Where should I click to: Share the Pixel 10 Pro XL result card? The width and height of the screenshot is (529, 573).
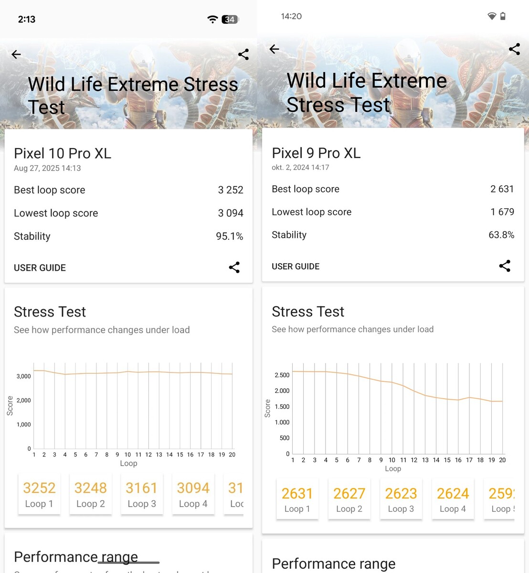(x=234, y=267)
